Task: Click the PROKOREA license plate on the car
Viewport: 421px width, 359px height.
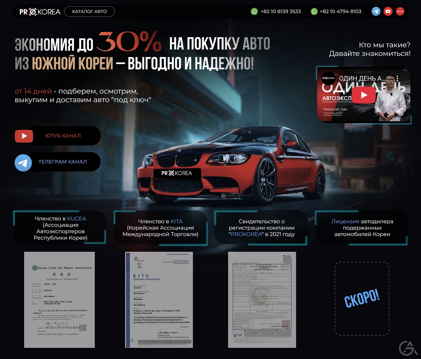Action: click(177, 173)
